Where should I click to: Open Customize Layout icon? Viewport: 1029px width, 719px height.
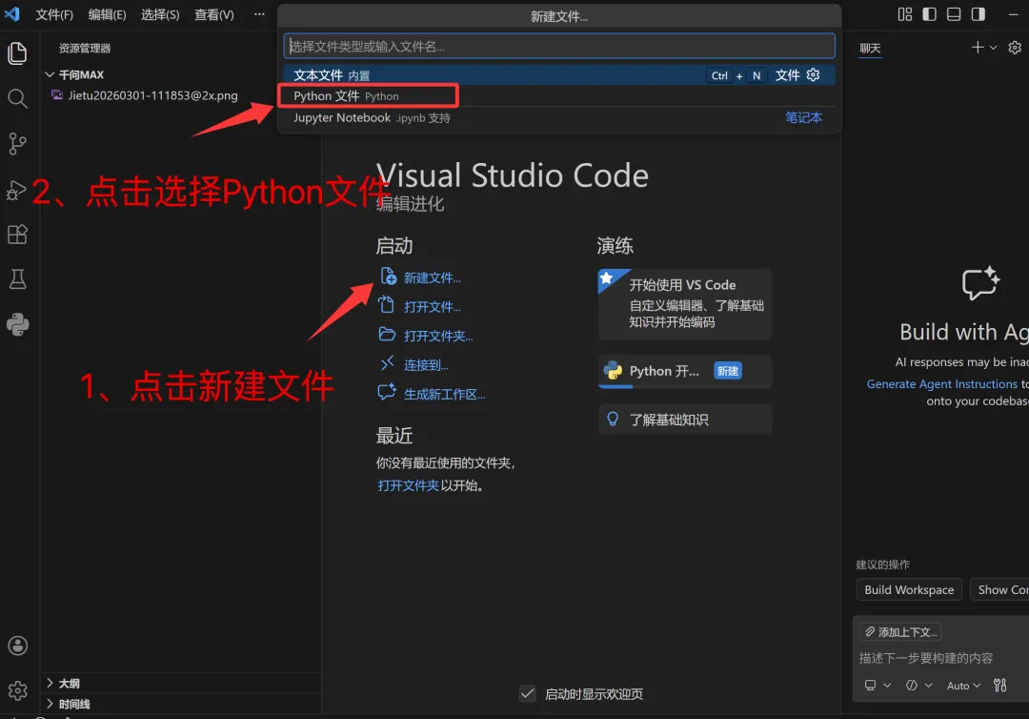[x=905, y=14]
